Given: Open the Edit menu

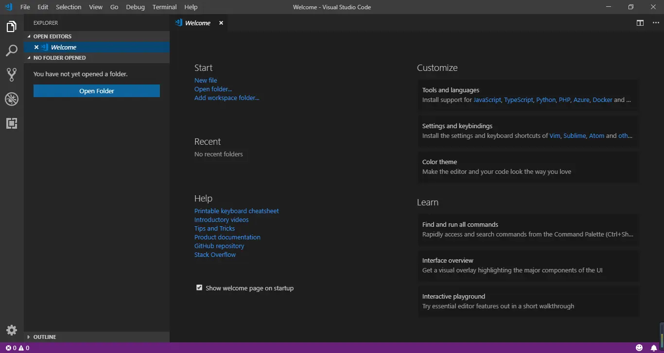Looking at the screenshot, I should point(43,7).
